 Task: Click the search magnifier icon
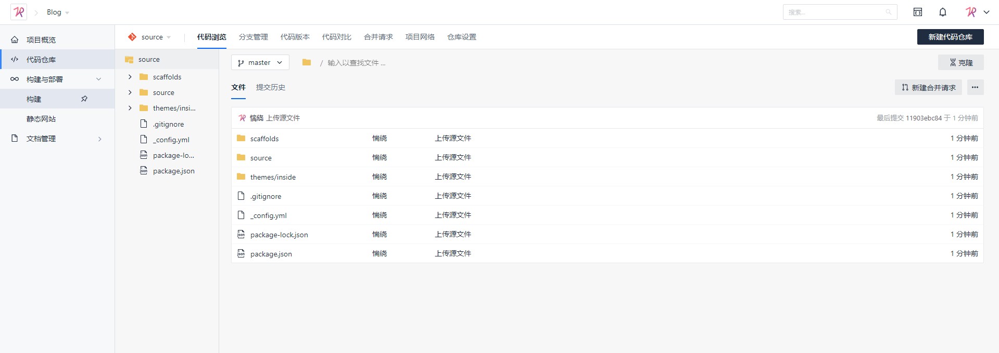888,12
